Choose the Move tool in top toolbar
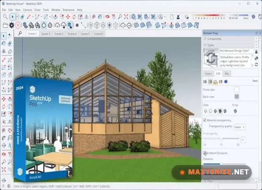262x190 pixels. (x=68, y=17)
